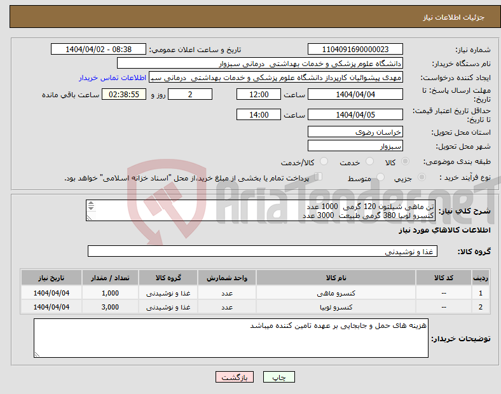
Task: Click the کنسرو ماهی table cell
Action: click(336, 293)
